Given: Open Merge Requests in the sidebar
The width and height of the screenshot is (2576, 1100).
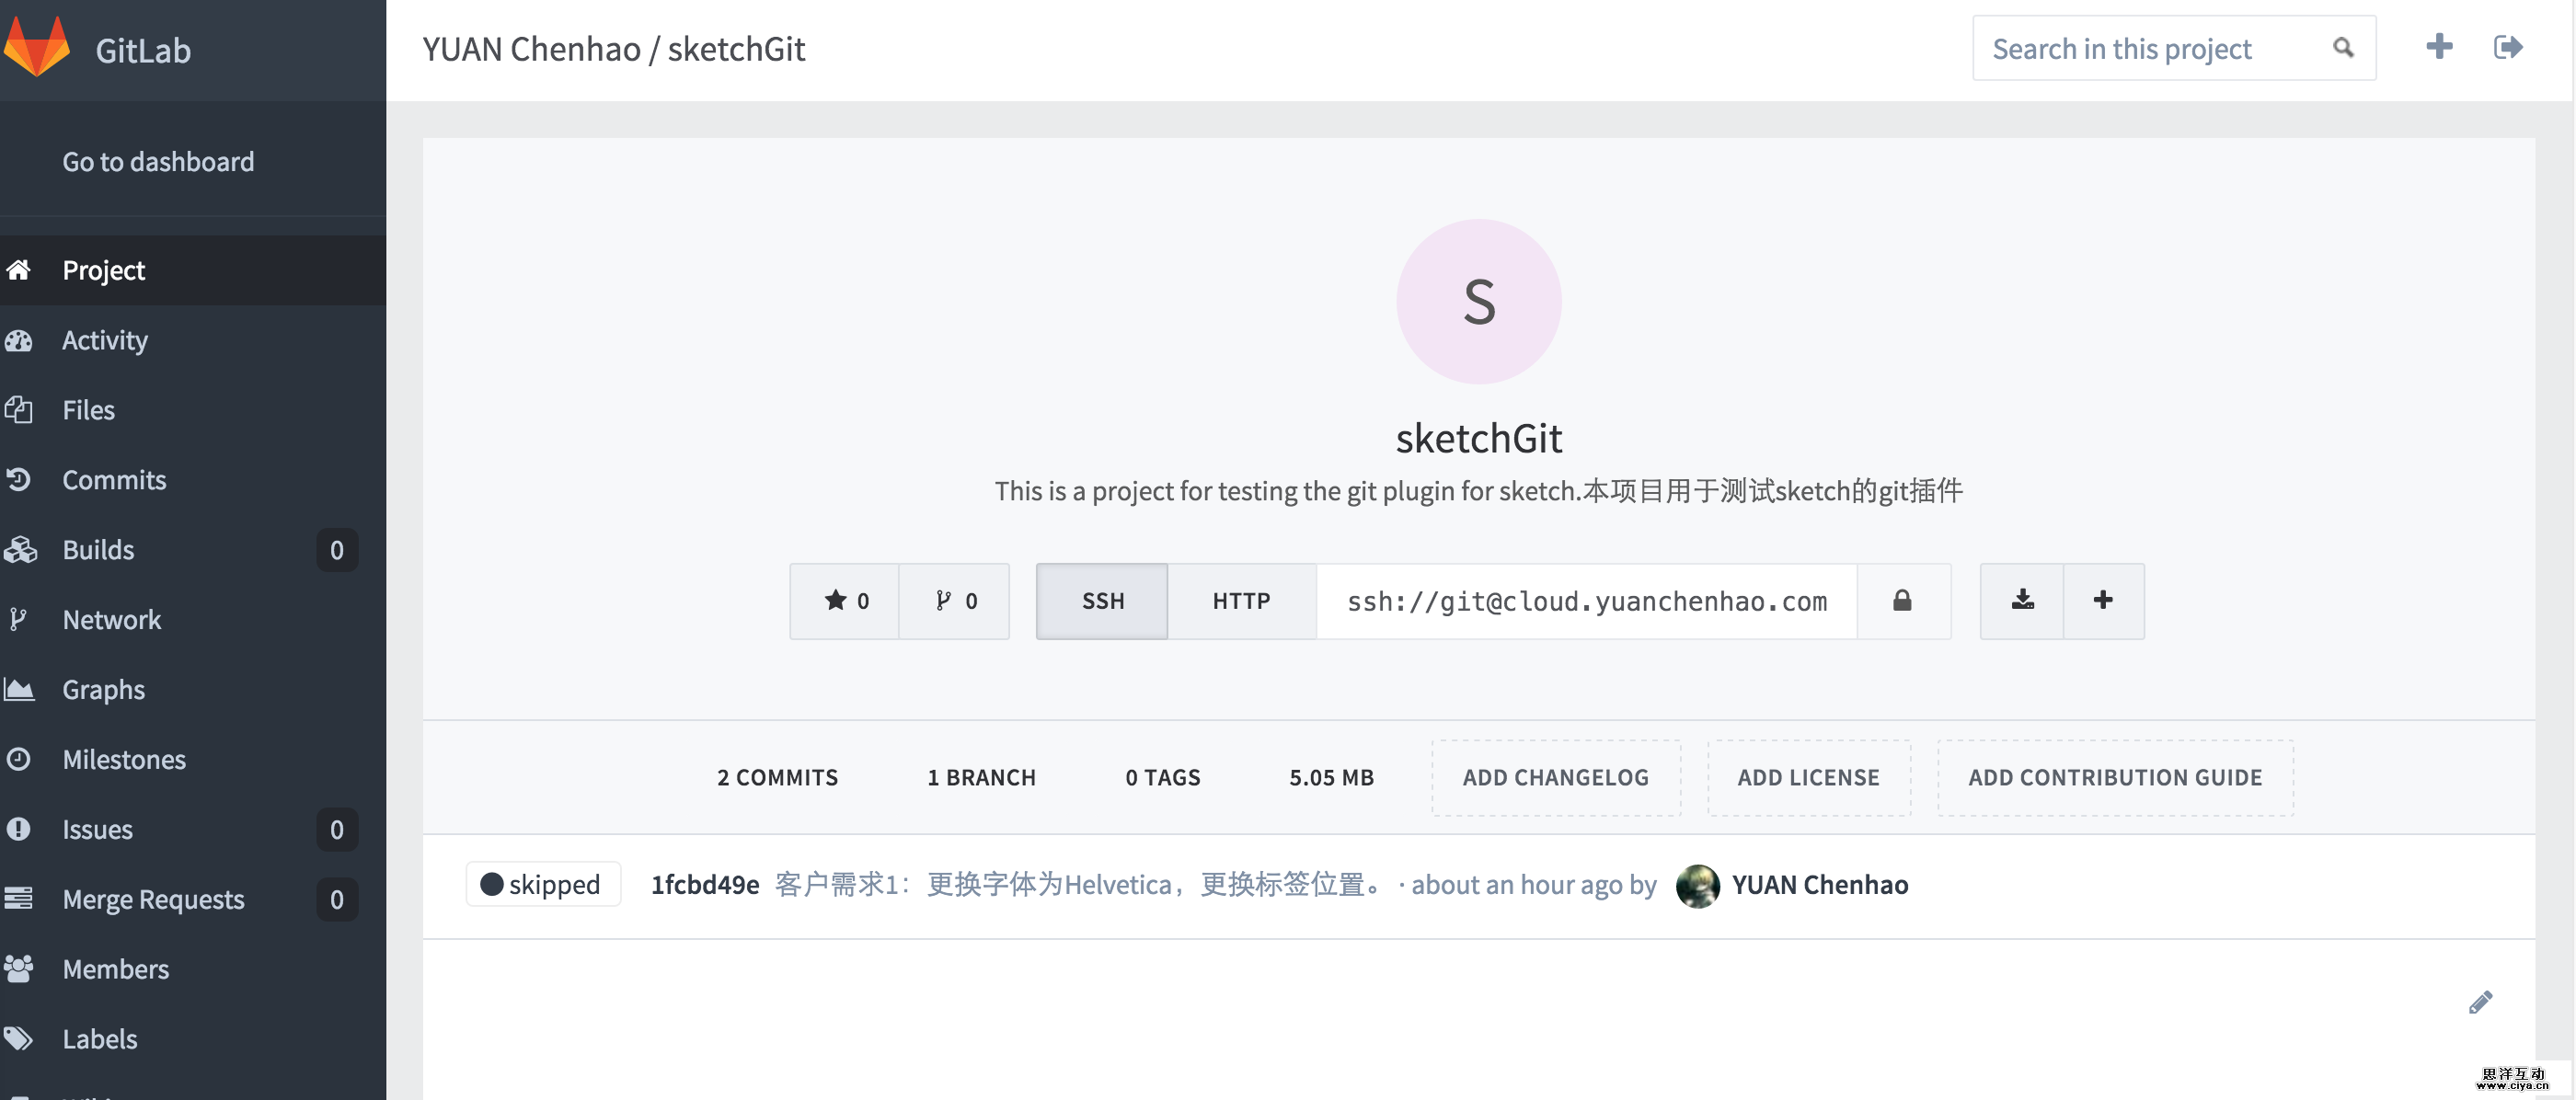Looking at the screenshot, I should click(153, 899).
